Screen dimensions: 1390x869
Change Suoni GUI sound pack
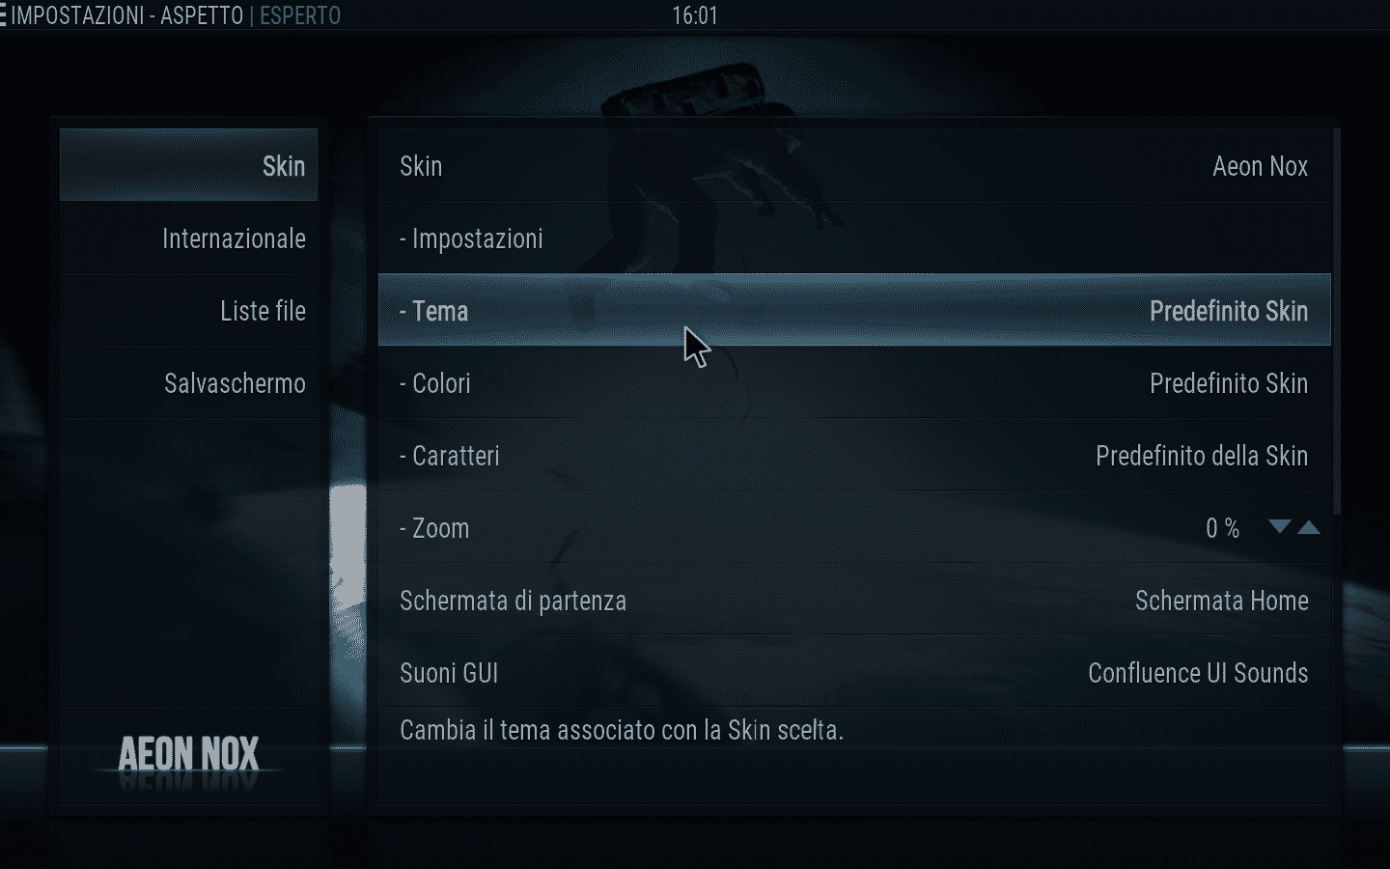pos(854,672)
